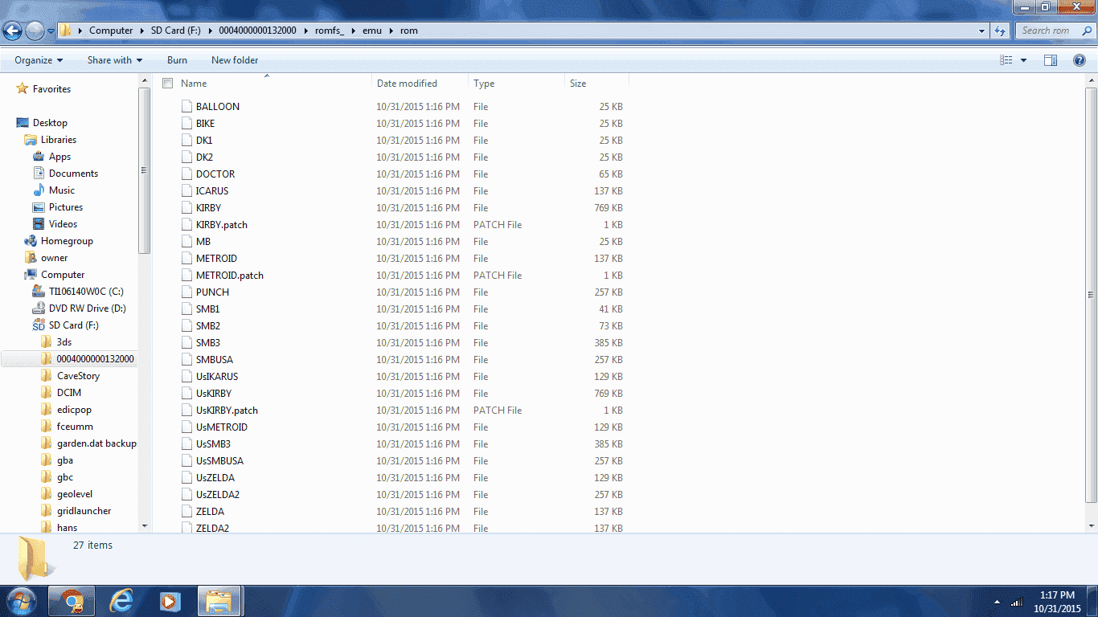The height and width of the screenshot is (617, 1098).
Task: Open the recent pages dropdown arrow
Action: pyautogui.click(x=51, y=31)
